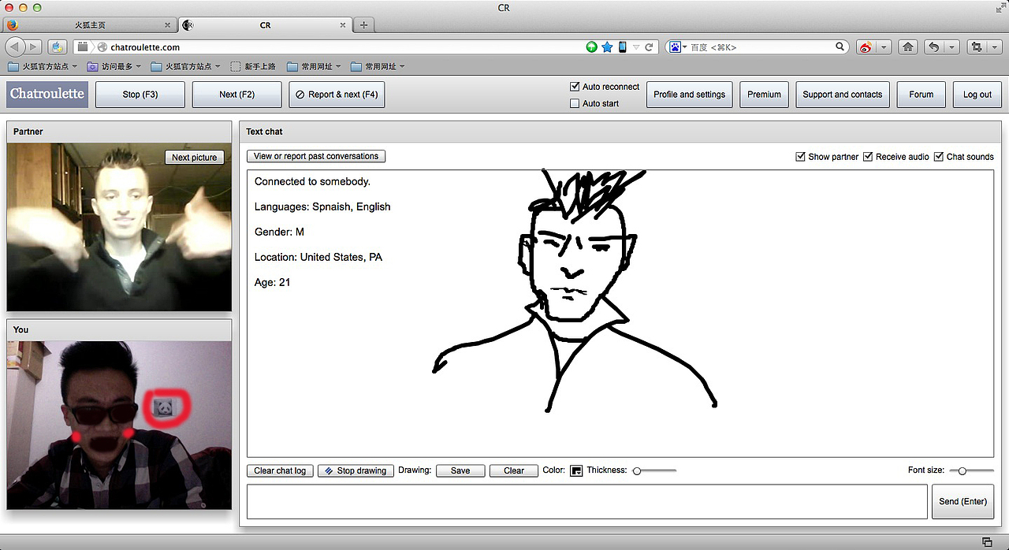Open Support and contacts
Viewport: 1009px width, 550px height.
pyautogui.click(x=843, y=95)
